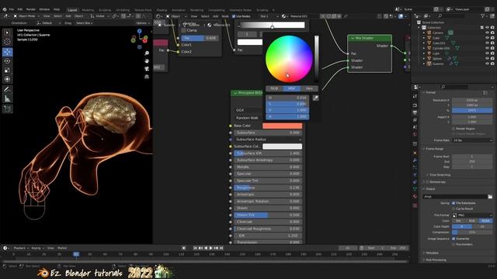Open the Render menu
This screenshot has height=279, width=497.
tap(31, 9)
